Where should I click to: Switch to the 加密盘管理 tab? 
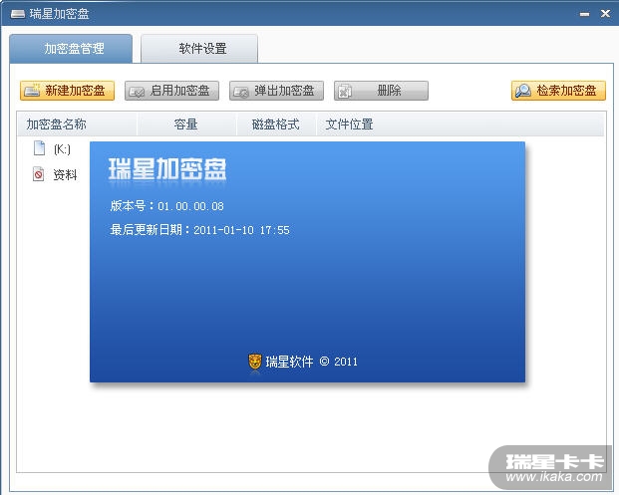(x=71, y=49)
